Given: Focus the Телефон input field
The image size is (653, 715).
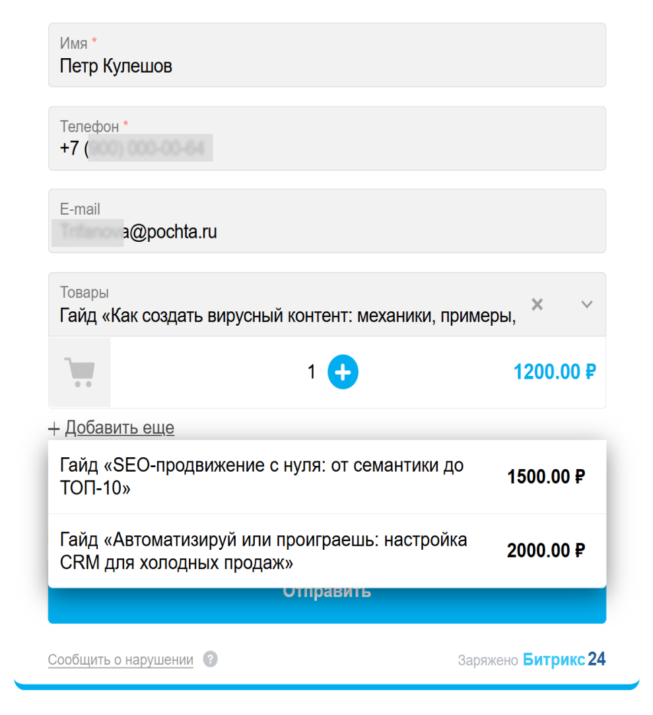Looking at the screenshot, I should 327,139.
